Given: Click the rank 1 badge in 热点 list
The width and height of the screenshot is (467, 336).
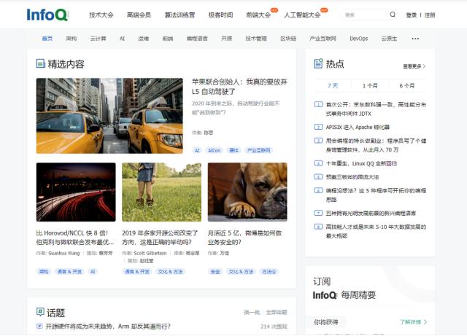Looking at the screenshot, I should point(318,104).
